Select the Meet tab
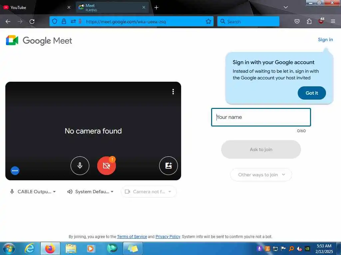 pyautogui.click(x=112, y=7)
